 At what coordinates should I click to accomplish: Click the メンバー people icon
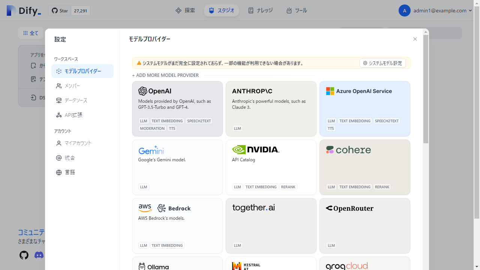coord(59,86)
